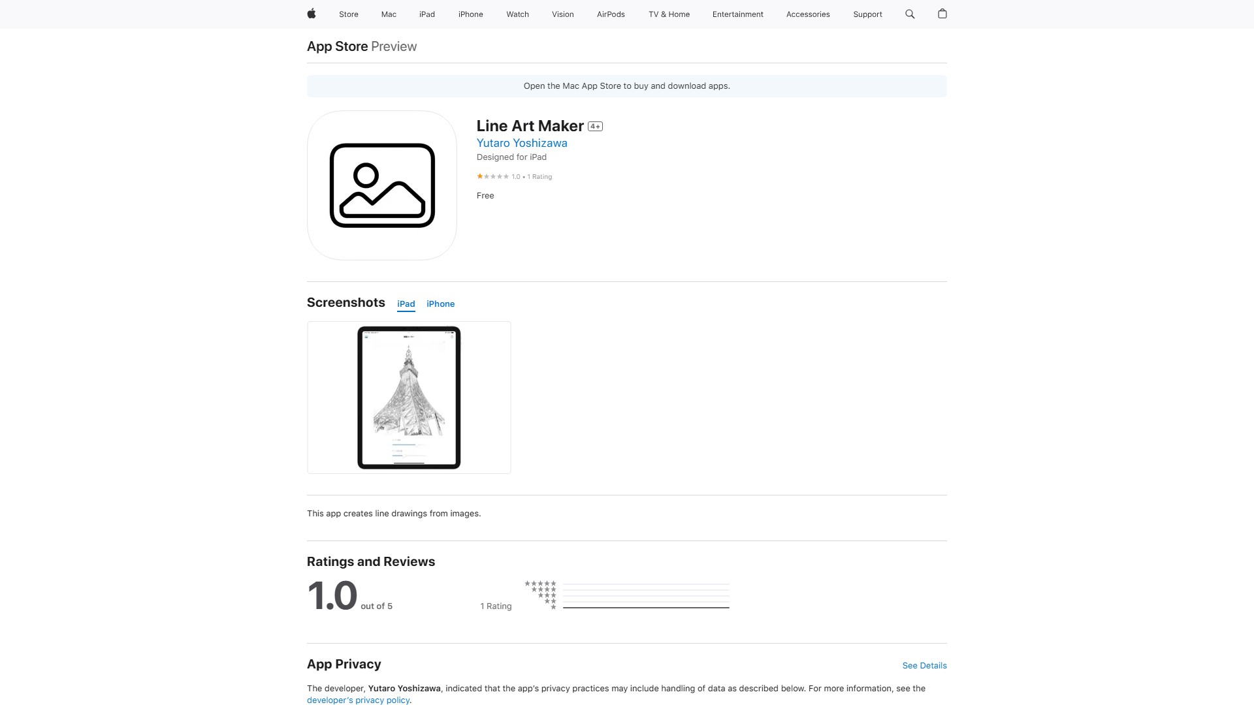Image resolution: width=1254 pixels, height=705 pixels.
Task: Open the developer's privacy policy
Action: [358, 700]
